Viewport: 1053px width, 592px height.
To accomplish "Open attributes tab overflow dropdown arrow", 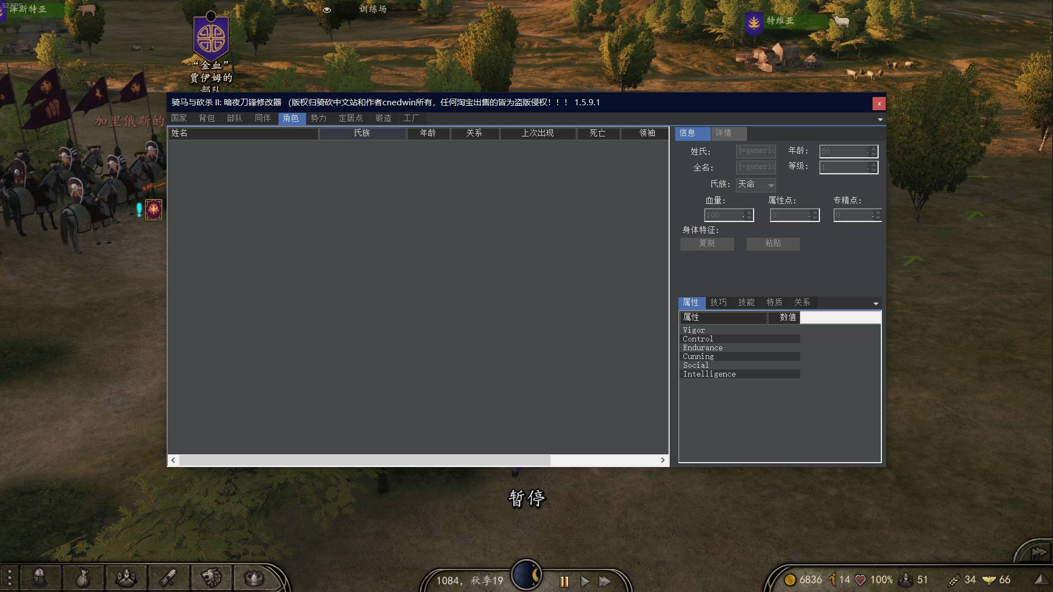I will (876, 304).
